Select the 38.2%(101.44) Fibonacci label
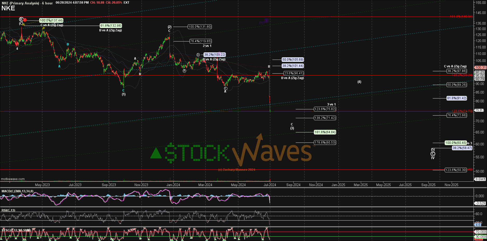 click(x=293, y=66)
